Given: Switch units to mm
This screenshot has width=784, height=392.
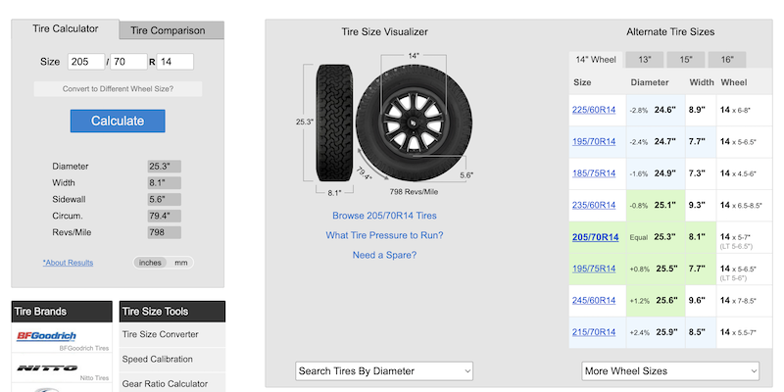Looking at the screenshot, I should (x=181, y=263).
